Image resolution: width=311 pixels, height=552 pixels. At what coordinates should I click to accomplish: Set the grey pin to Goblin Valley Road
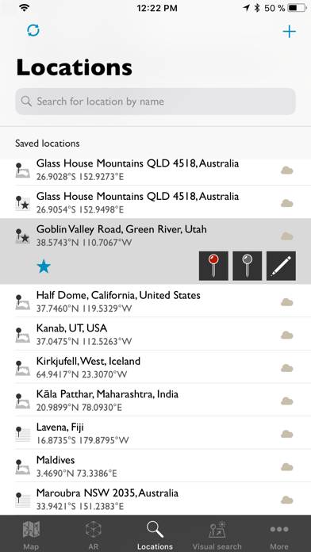click(x=248, y=266)
